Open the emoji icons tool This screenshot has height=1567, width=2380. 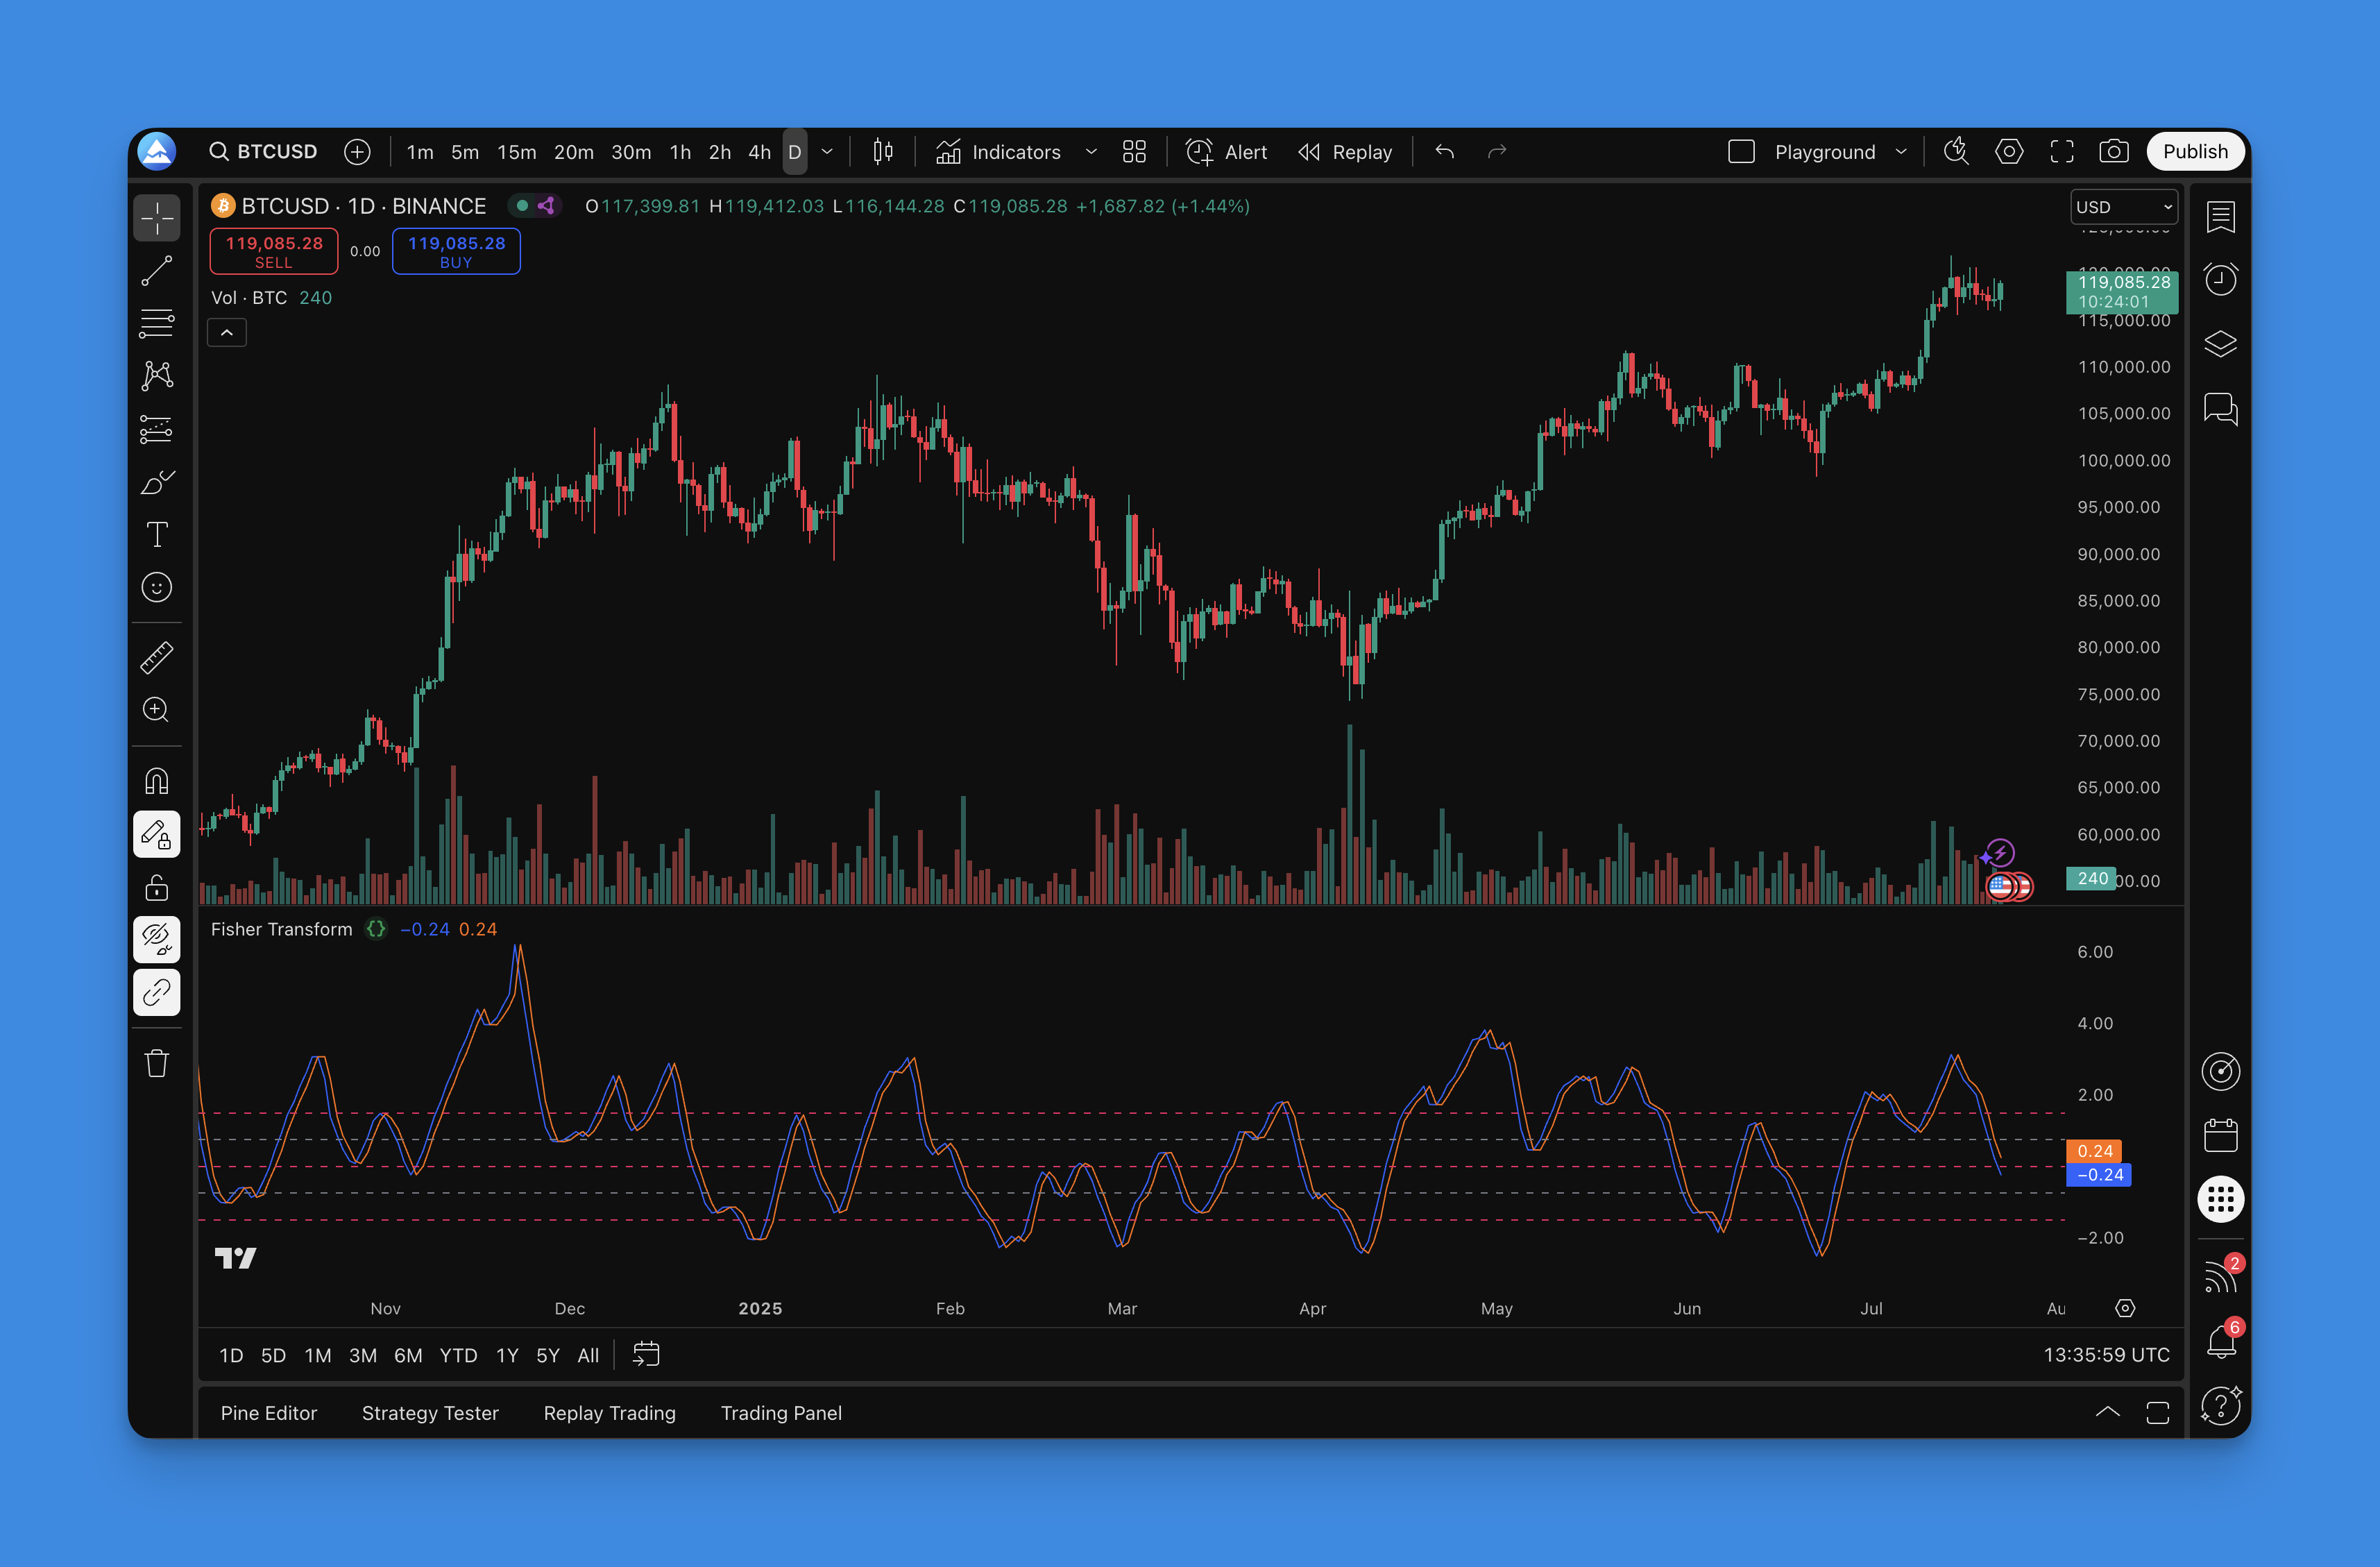(157, 588)
